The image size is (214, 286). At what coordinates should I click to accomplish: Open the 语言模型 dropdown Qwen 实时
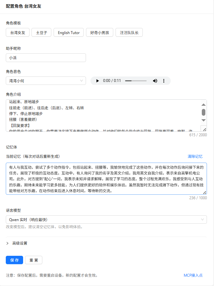click(x=107, y=219)
